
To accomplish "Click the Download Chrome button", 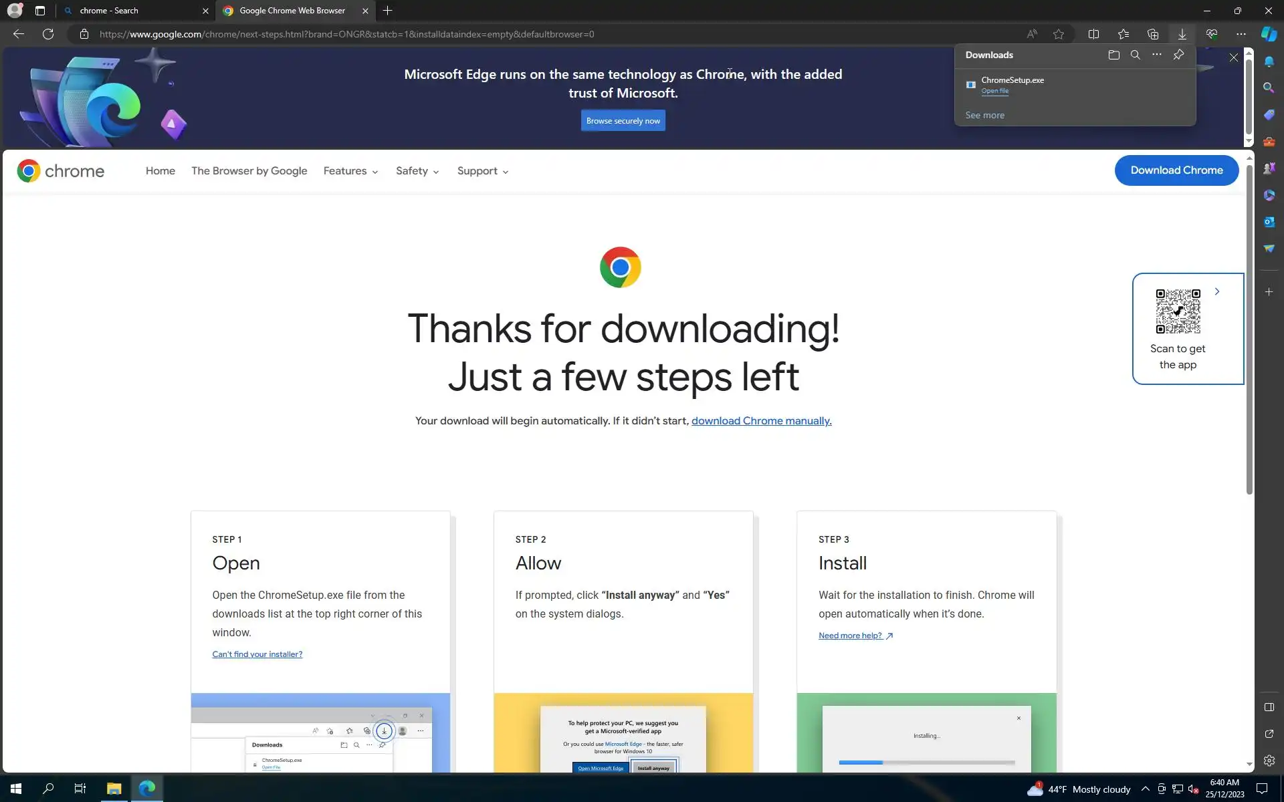I will 1176,170.
